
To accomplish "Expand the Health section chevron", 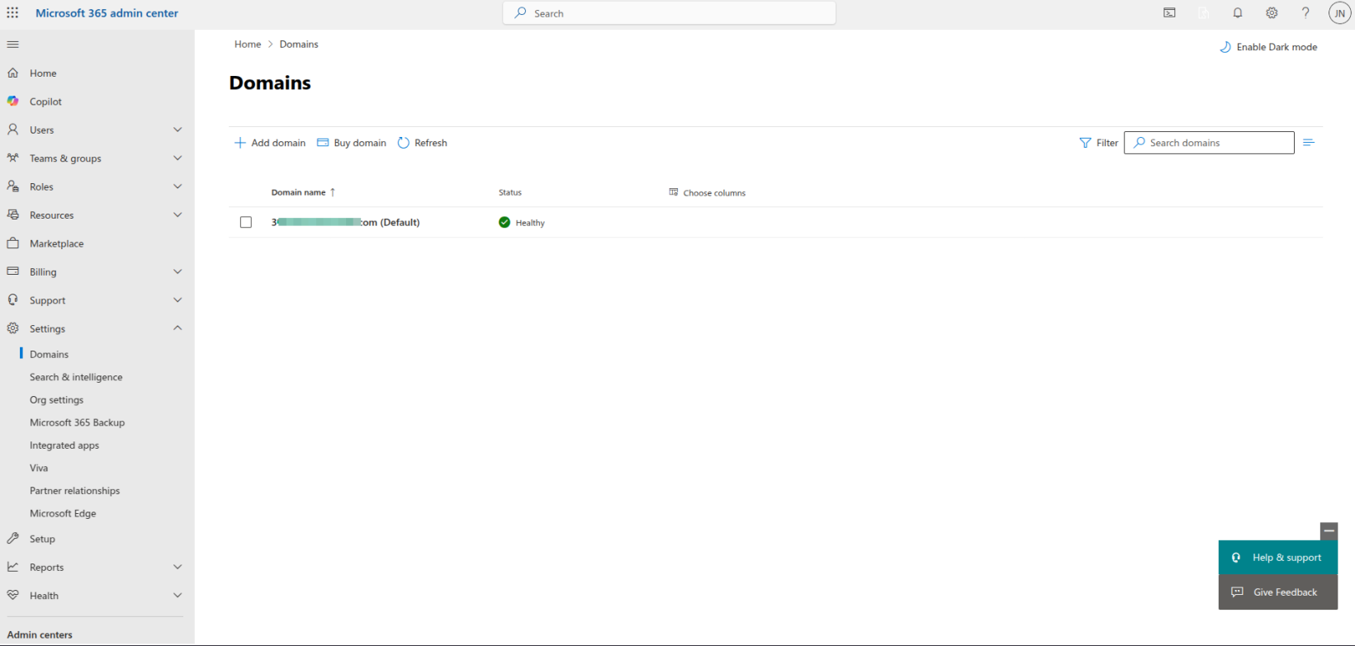I will tap(178, 595).
